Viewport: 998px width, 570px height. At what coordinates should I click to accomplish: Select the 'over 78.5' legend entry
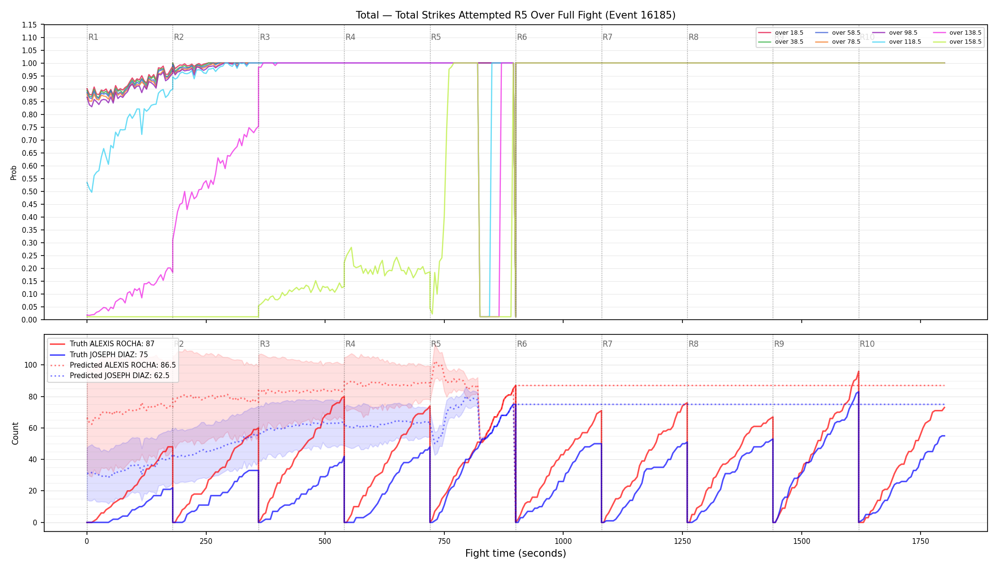[838, 42]
